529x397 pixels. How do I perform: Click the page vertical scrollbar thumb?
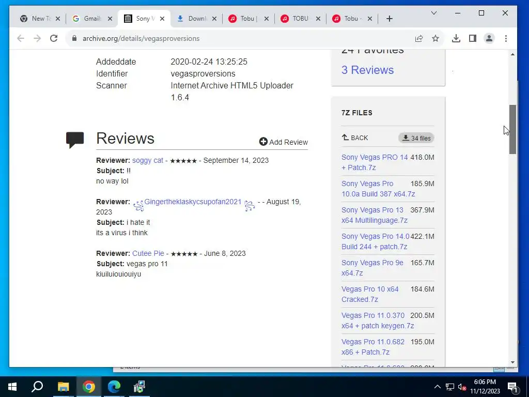[x=512, y=129]
